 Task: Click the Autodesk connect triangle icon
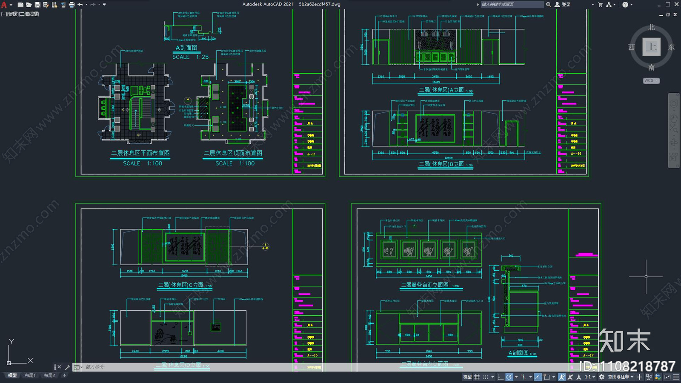(x=609, y=5)
